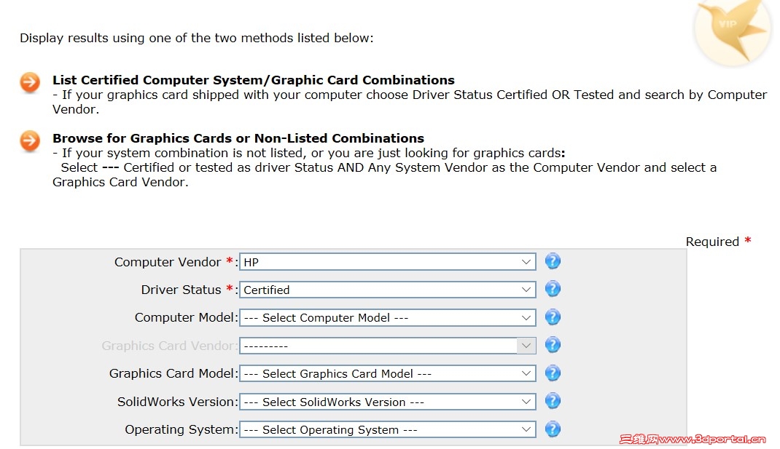Click the disabled Graphics Card Vendor dropdown arrow
Viewport: 780px width, 449px height.
tap(526, 346)
